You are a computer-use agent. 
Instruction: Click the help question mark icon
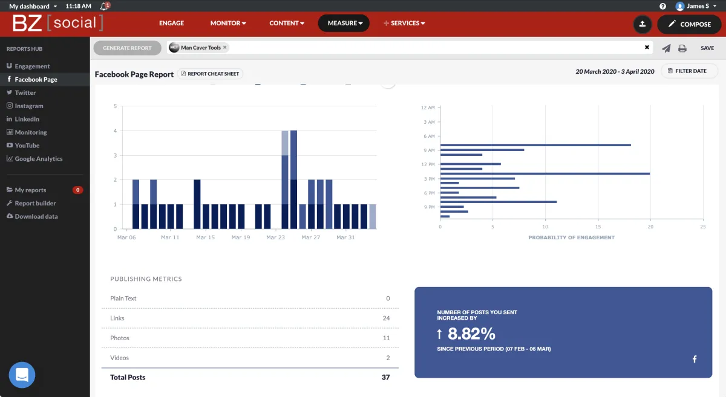coord(662,6)
